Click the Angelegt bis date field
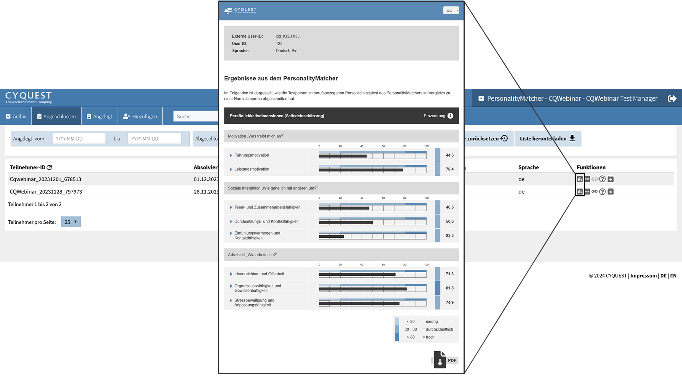This screenshot has width=682, height=376. click(x=154, y=139)
